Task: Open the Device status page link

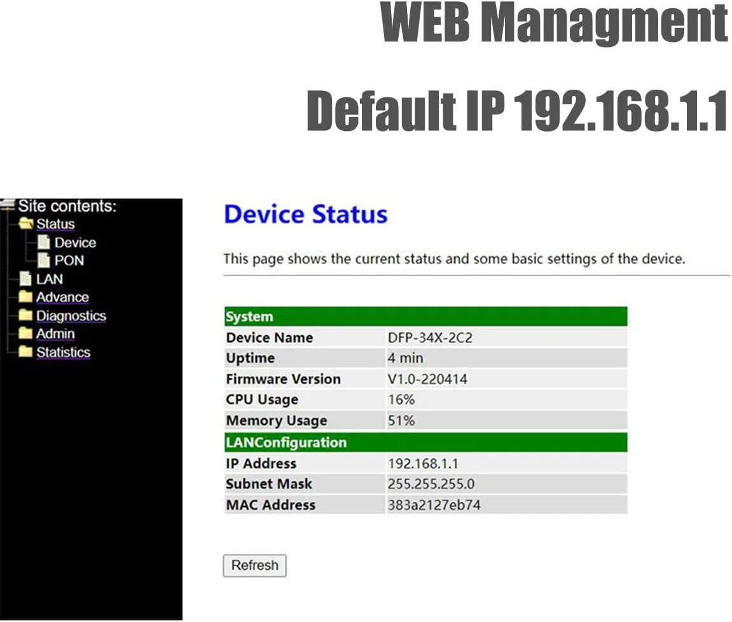Action: (75, 242)
